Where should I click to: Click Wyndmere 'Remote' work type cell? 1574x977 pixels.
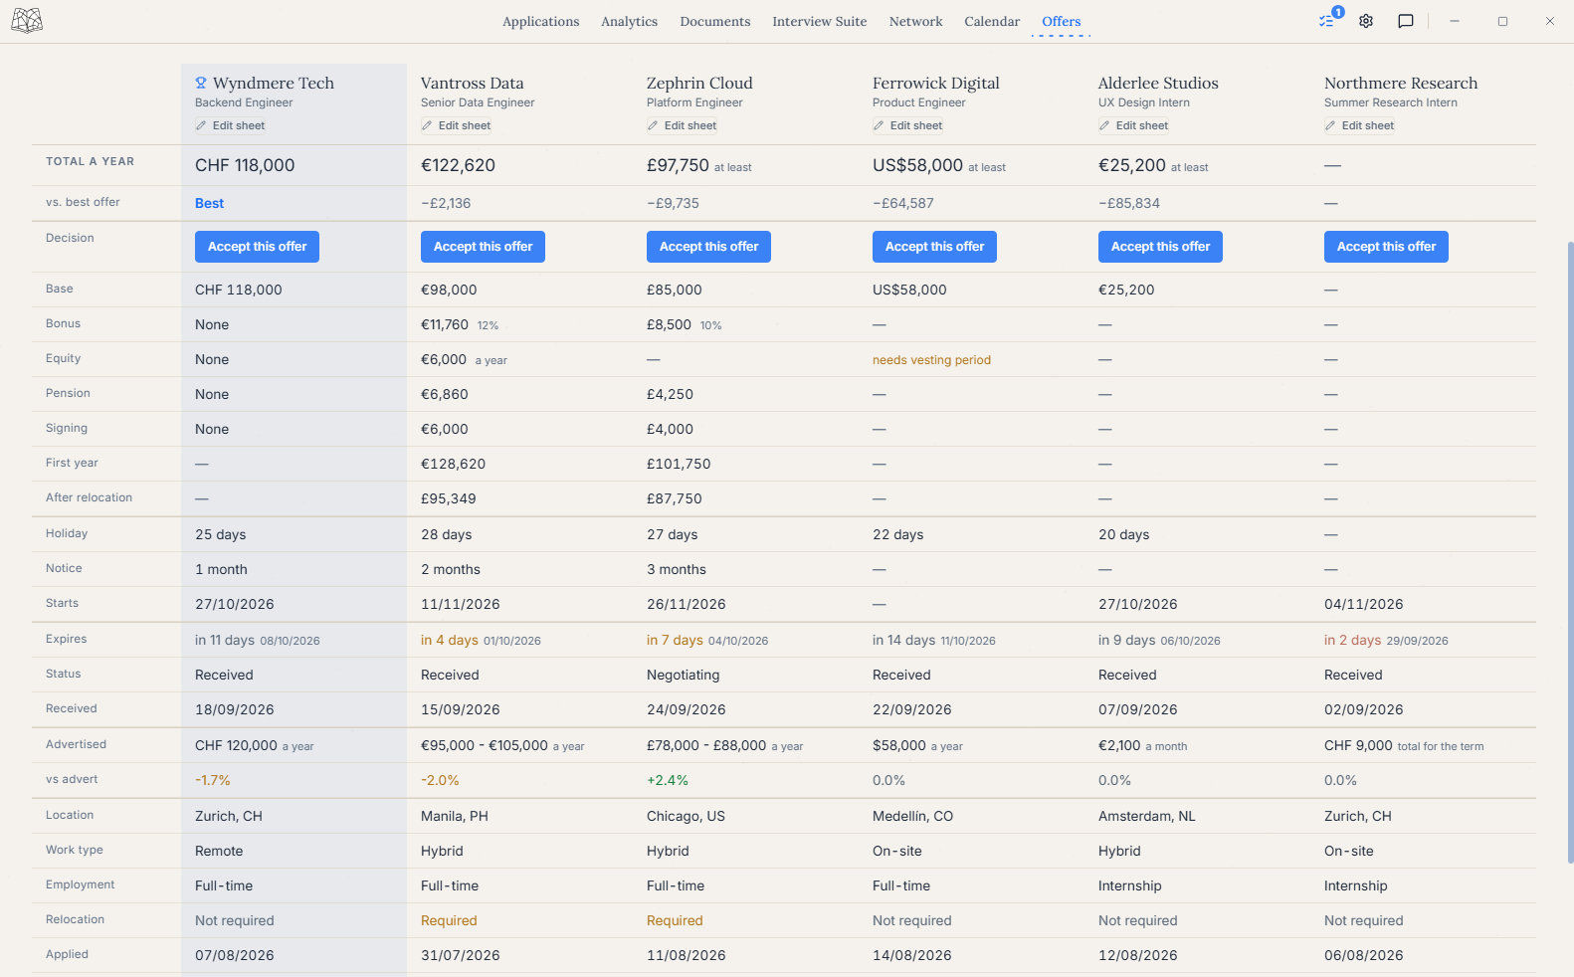[x=219, y=851]
